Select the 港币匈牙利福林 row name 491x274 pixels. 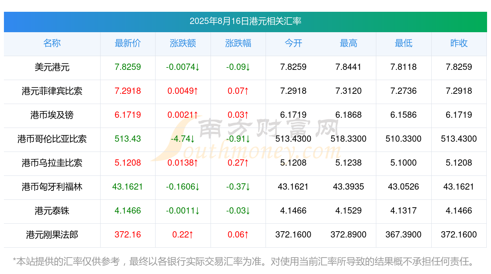pos(52,187)
